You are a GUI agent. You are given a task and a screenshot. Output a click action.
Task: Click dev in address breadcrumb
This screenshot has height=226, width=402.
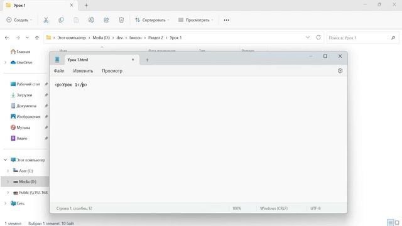pyautogui.click(x=119, y=38)
